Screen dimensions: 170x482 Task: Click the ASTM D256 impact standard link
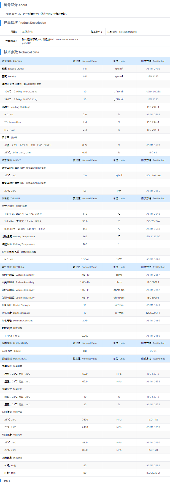tap(153, 191)
